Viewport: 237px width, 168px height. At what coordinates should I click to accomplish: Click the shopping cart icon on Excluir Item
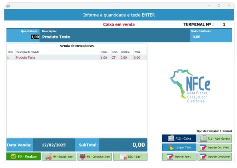click(x=48, y=157)
